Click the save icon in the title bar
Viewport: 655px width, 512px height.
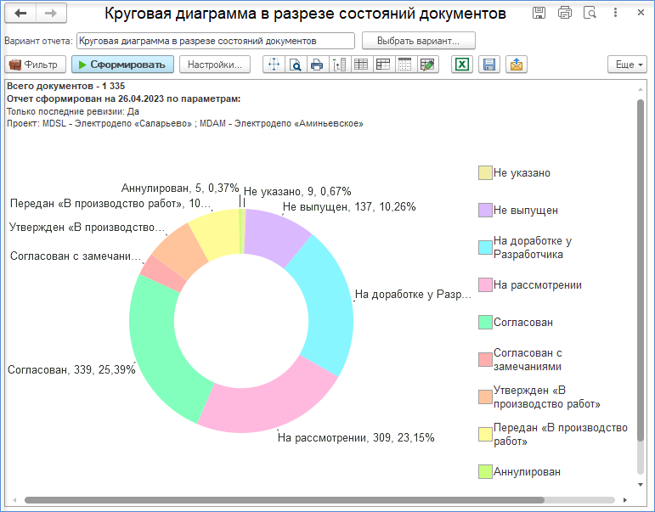click(539, 13)
